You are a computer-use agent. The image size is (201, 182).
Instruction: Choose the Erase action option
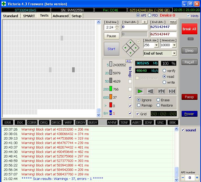click(x=158, y=100)
